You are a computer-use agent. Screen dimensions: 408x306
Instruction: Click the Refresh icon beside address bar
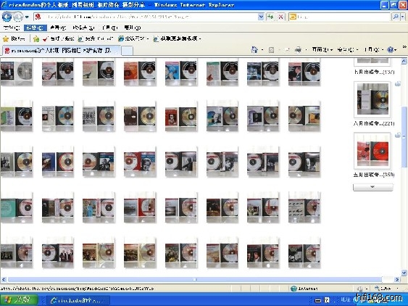point(270,17)
